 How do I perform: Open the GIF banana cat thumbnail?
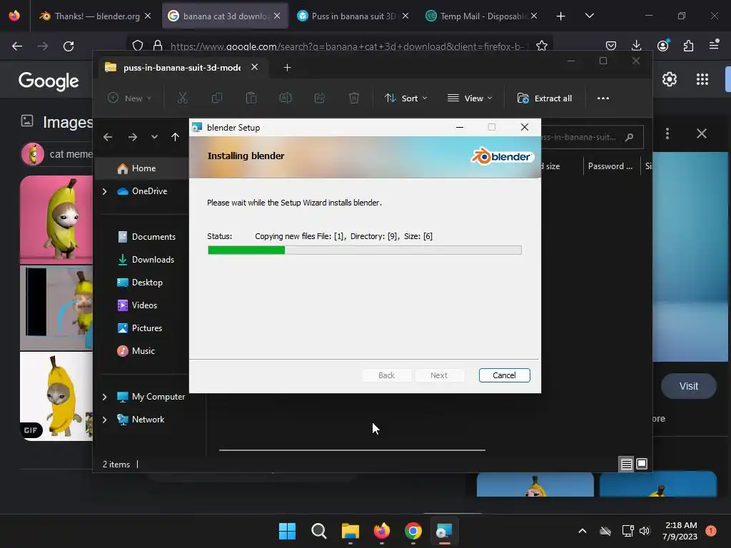click(56, 396)
